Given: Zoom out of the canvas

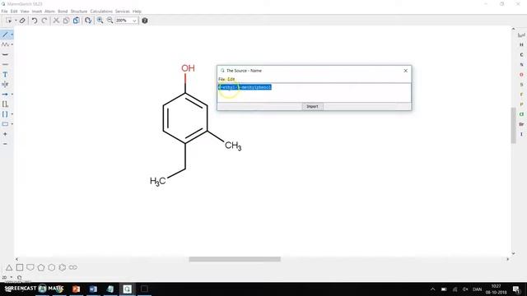Looking at the screenshot, I should (x=110, y=21).
